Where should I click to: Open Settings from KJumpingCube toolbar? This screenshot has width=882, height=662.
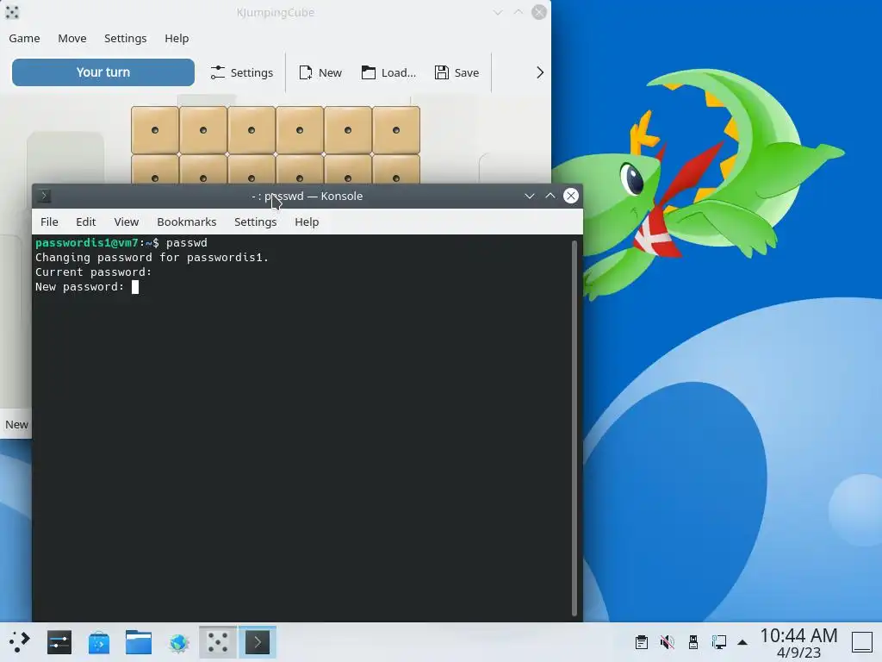pyautogui.click(x=242, y=72)
